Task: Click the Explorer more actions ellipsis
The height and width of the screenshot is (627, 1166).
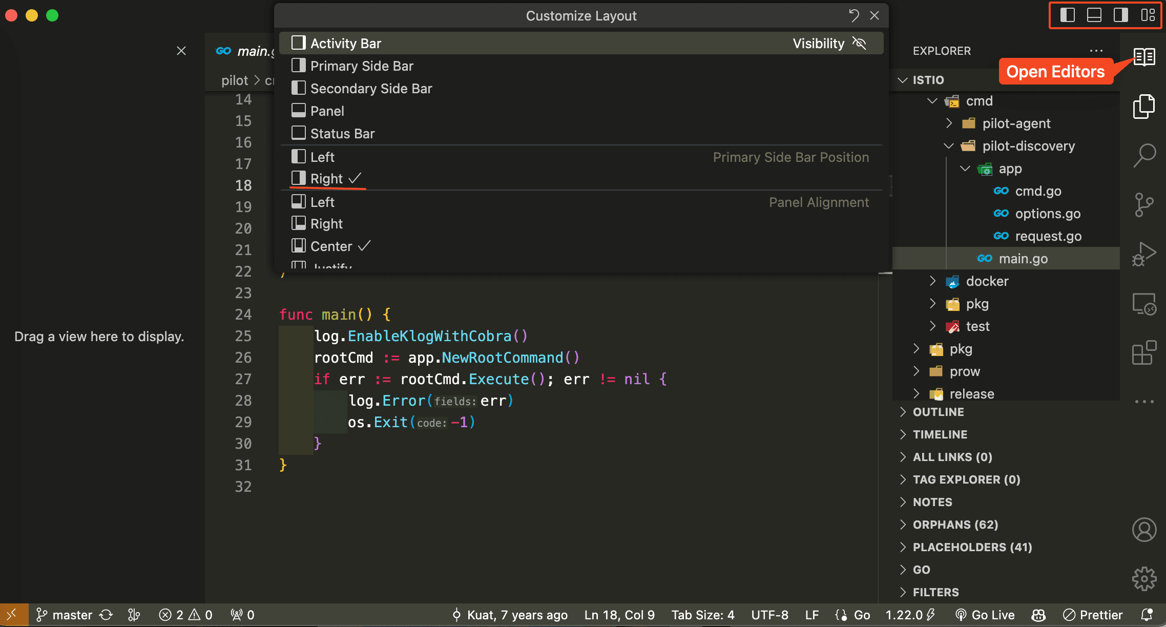Action: (x=1096, y=51)
